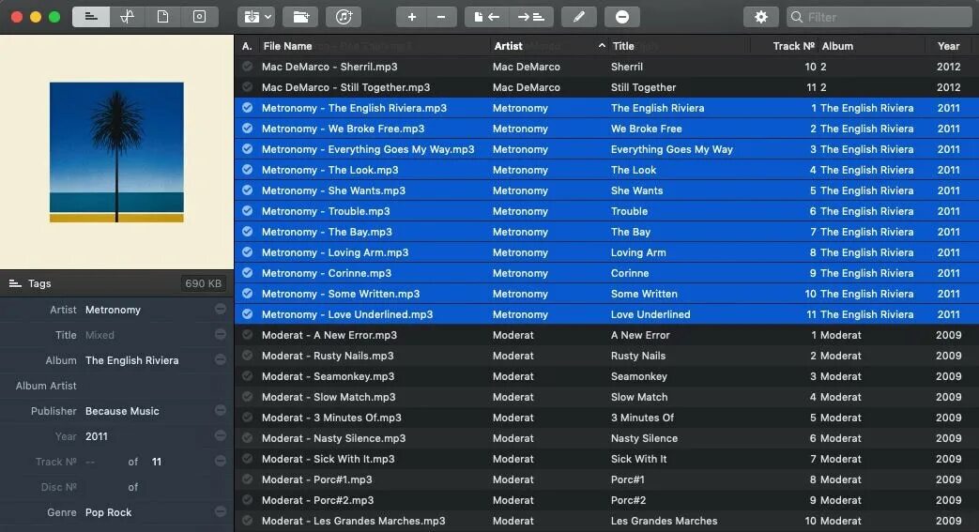Select file Moderat - Les Grandes Marches.mp3

353,521
